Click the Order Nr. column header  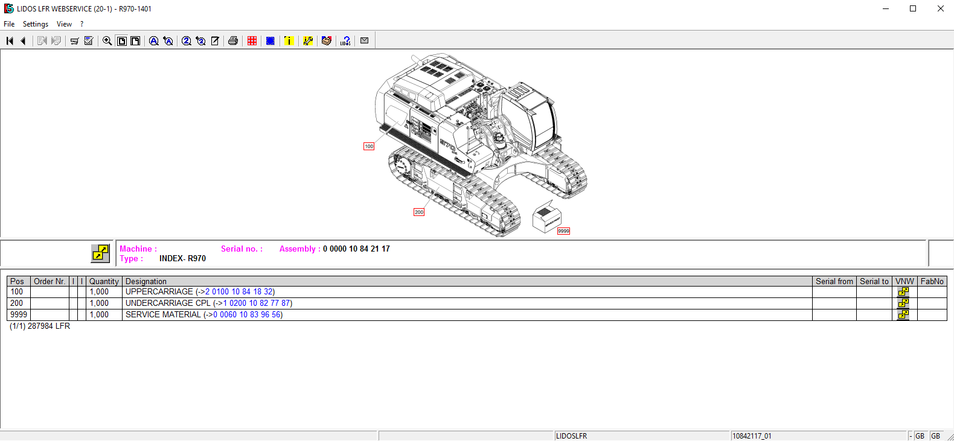pos(50,281)
